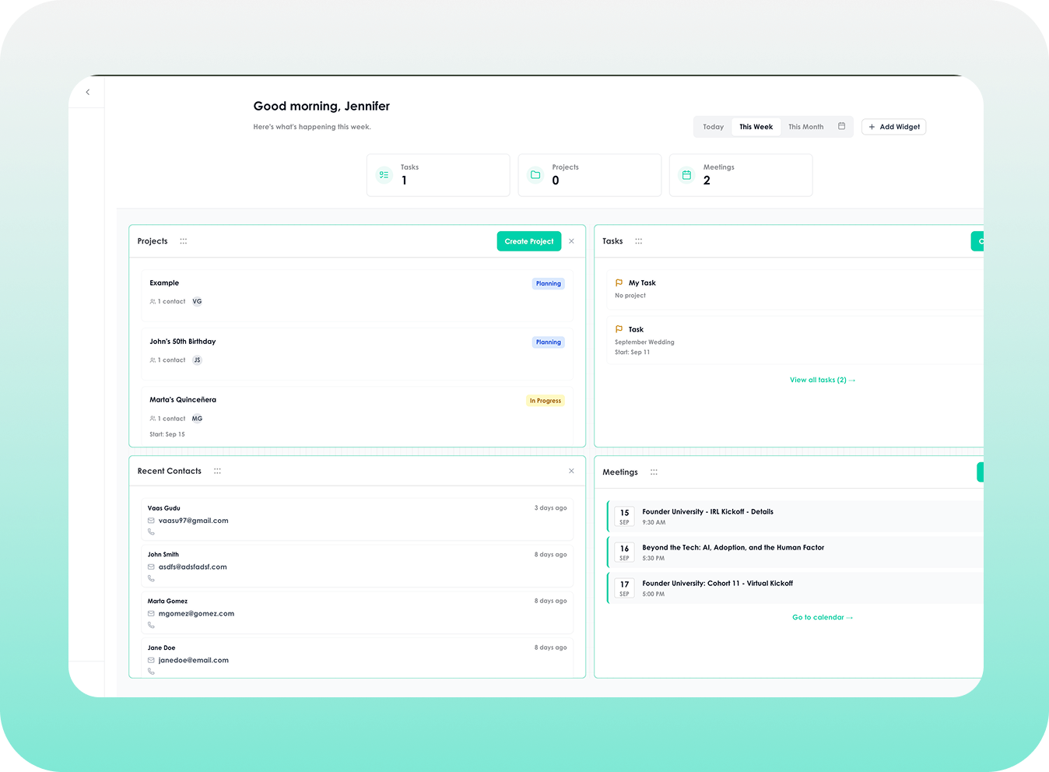This screenshot has width=1049, height=772.
Task: Click email icon for Jane Doe
Action: [151, 660]
